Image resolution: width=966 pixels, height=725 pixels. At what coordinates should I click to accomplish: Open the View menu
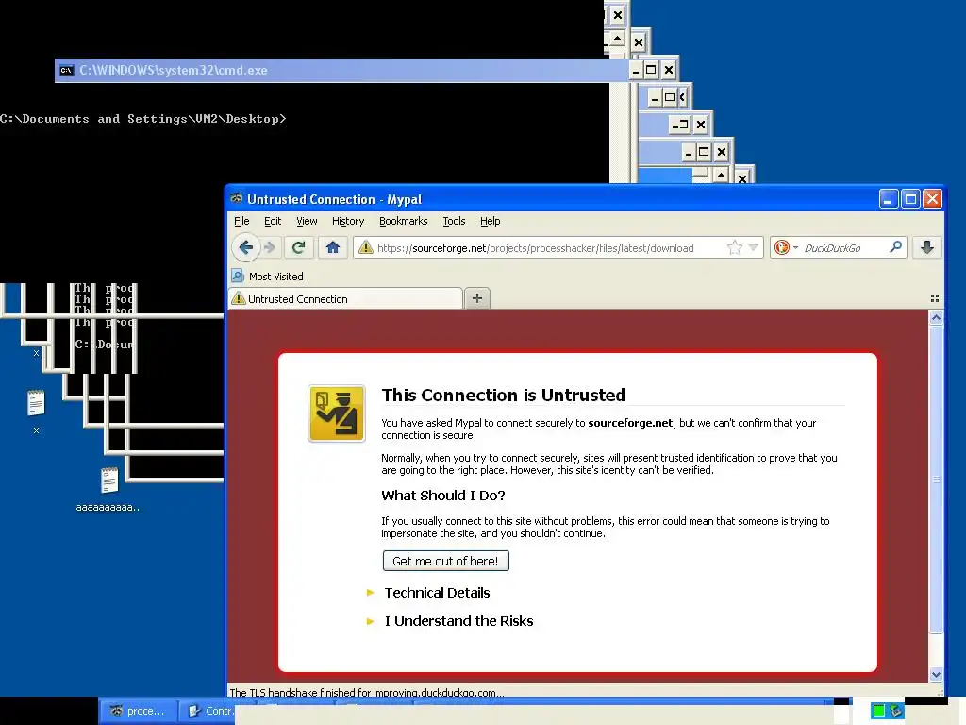tap(307, 221)
